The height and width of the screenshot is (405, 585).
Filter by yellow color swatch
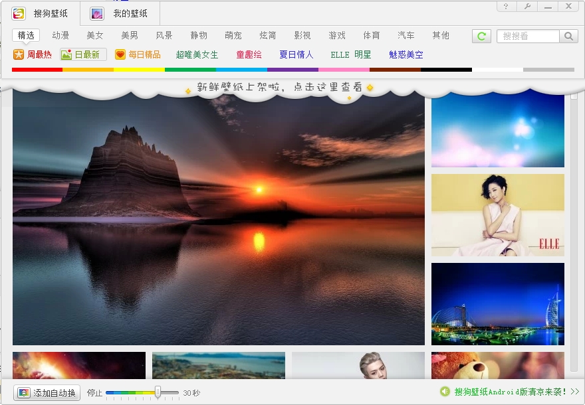tap(139, 70)
